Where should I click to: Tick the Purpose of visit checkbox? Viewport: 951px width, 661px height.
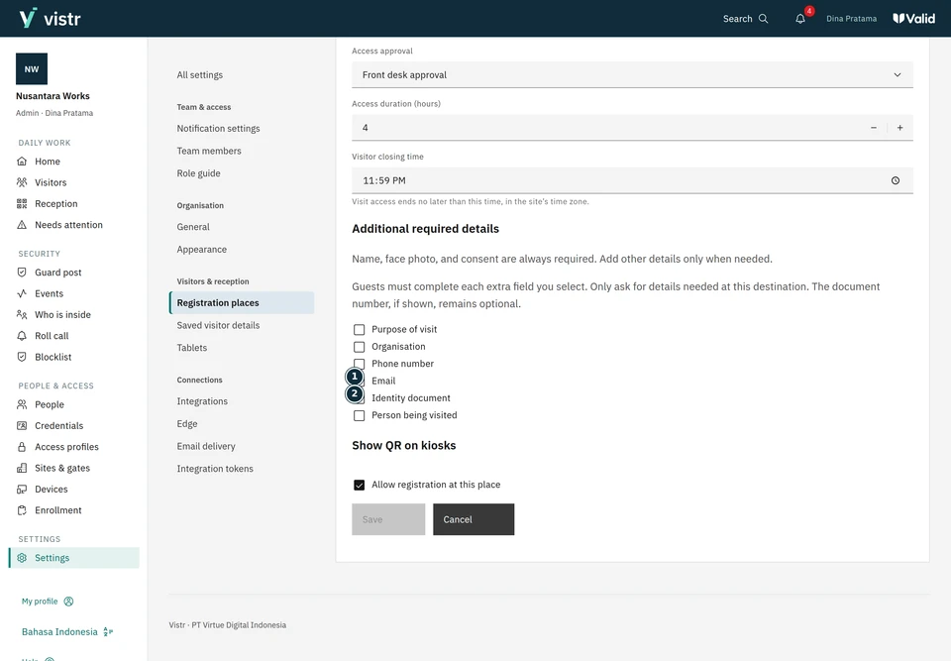click(359, 330)
